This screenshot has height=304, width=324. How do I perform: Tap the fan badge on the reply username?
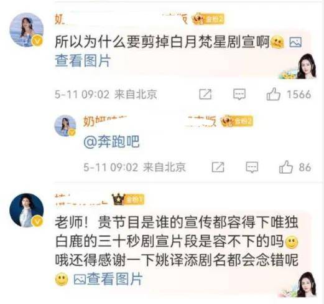237,121
